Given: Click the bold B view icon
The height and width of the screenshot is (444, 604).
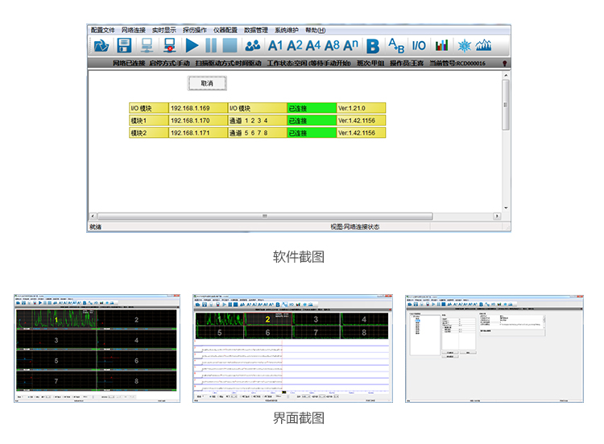Looking at the screenshot, I should (373, 46).
